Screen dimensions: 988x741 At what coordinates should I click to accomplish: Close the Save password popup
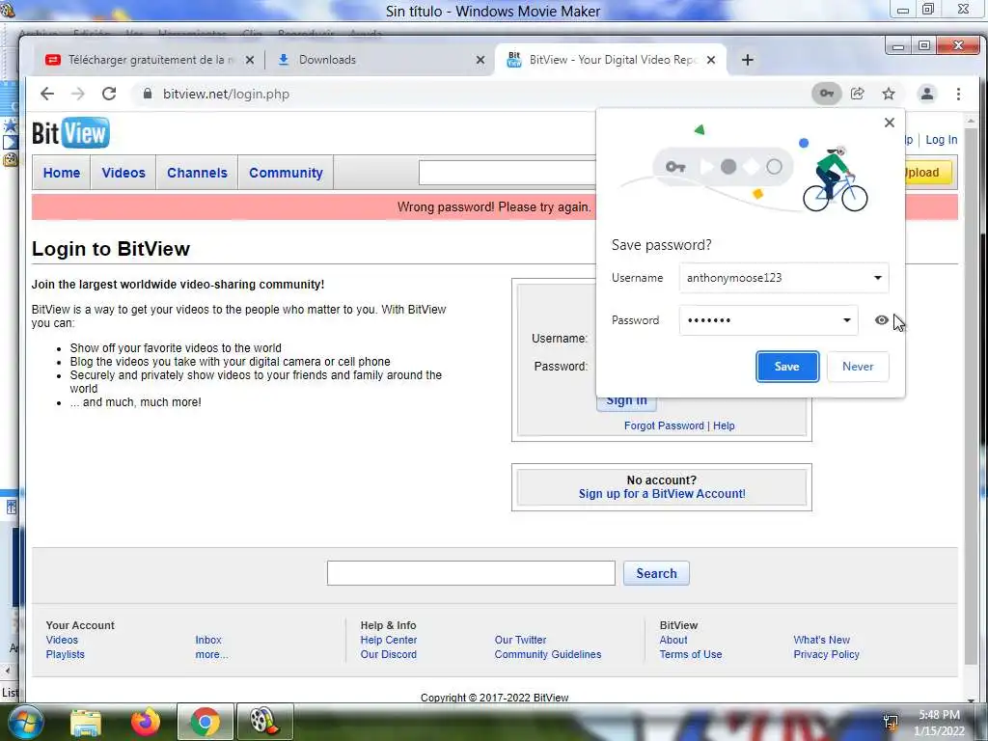[889, 123]
